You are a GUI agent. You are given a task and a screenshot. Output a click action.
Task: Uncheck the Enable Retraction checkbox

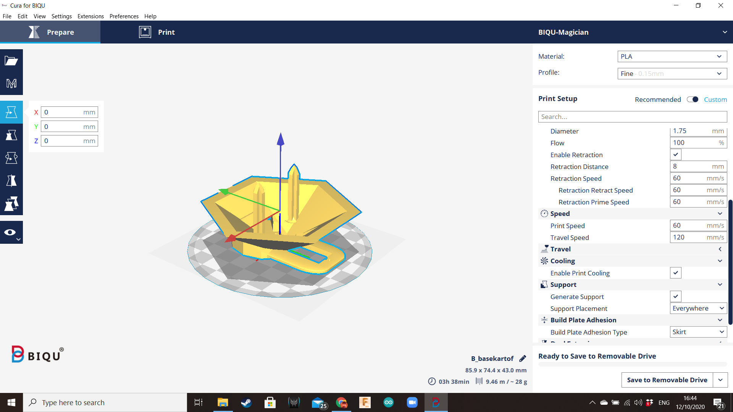click(675, 154)
